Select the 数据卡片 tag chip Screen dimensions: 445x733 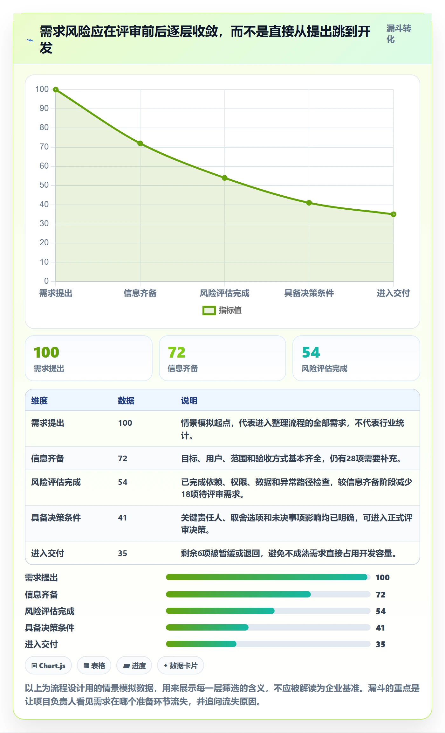pyautogui.click(x=181, y=665)
